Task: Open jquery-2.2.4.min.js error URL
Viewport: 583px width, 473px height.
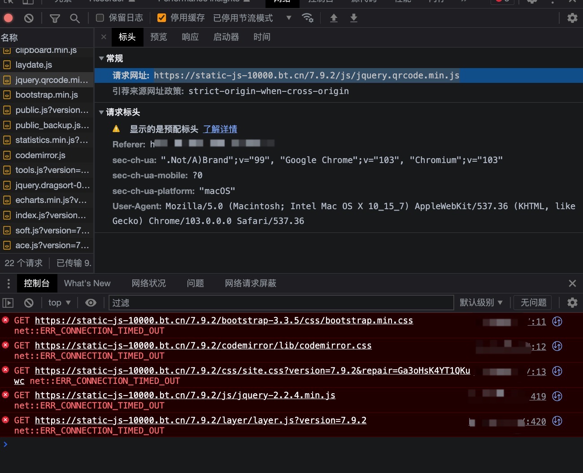Action: click(185, 396)
